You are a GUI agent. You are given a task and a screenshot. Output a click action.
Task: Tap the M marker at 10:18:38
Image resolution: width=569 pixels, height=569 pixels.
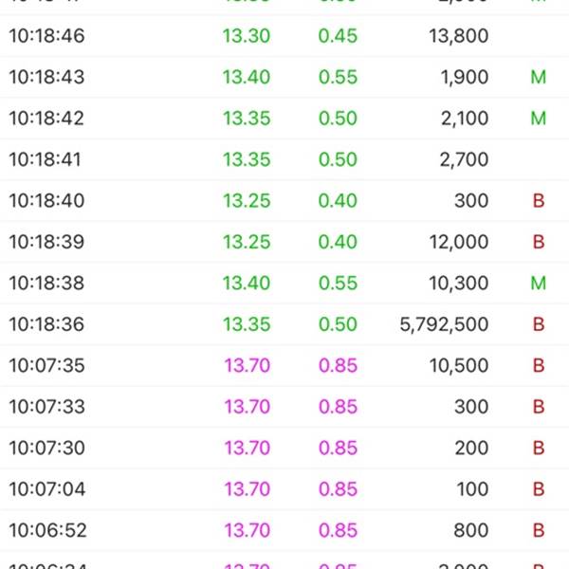(538, 283)
